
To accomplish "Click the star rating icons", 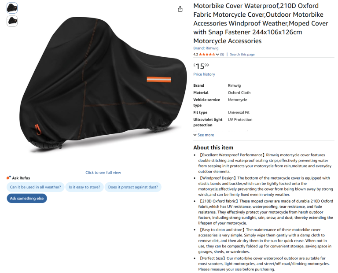I will click(206, 54).
